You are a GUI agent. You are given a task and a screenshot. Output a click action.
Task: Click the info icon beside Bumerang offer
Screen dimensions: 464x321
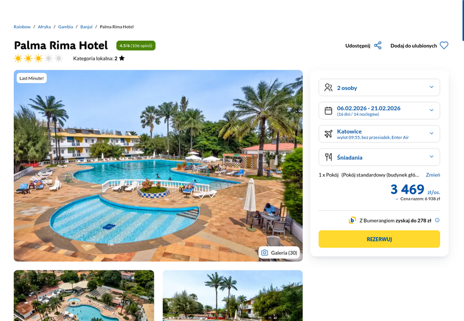coord(437,220)
